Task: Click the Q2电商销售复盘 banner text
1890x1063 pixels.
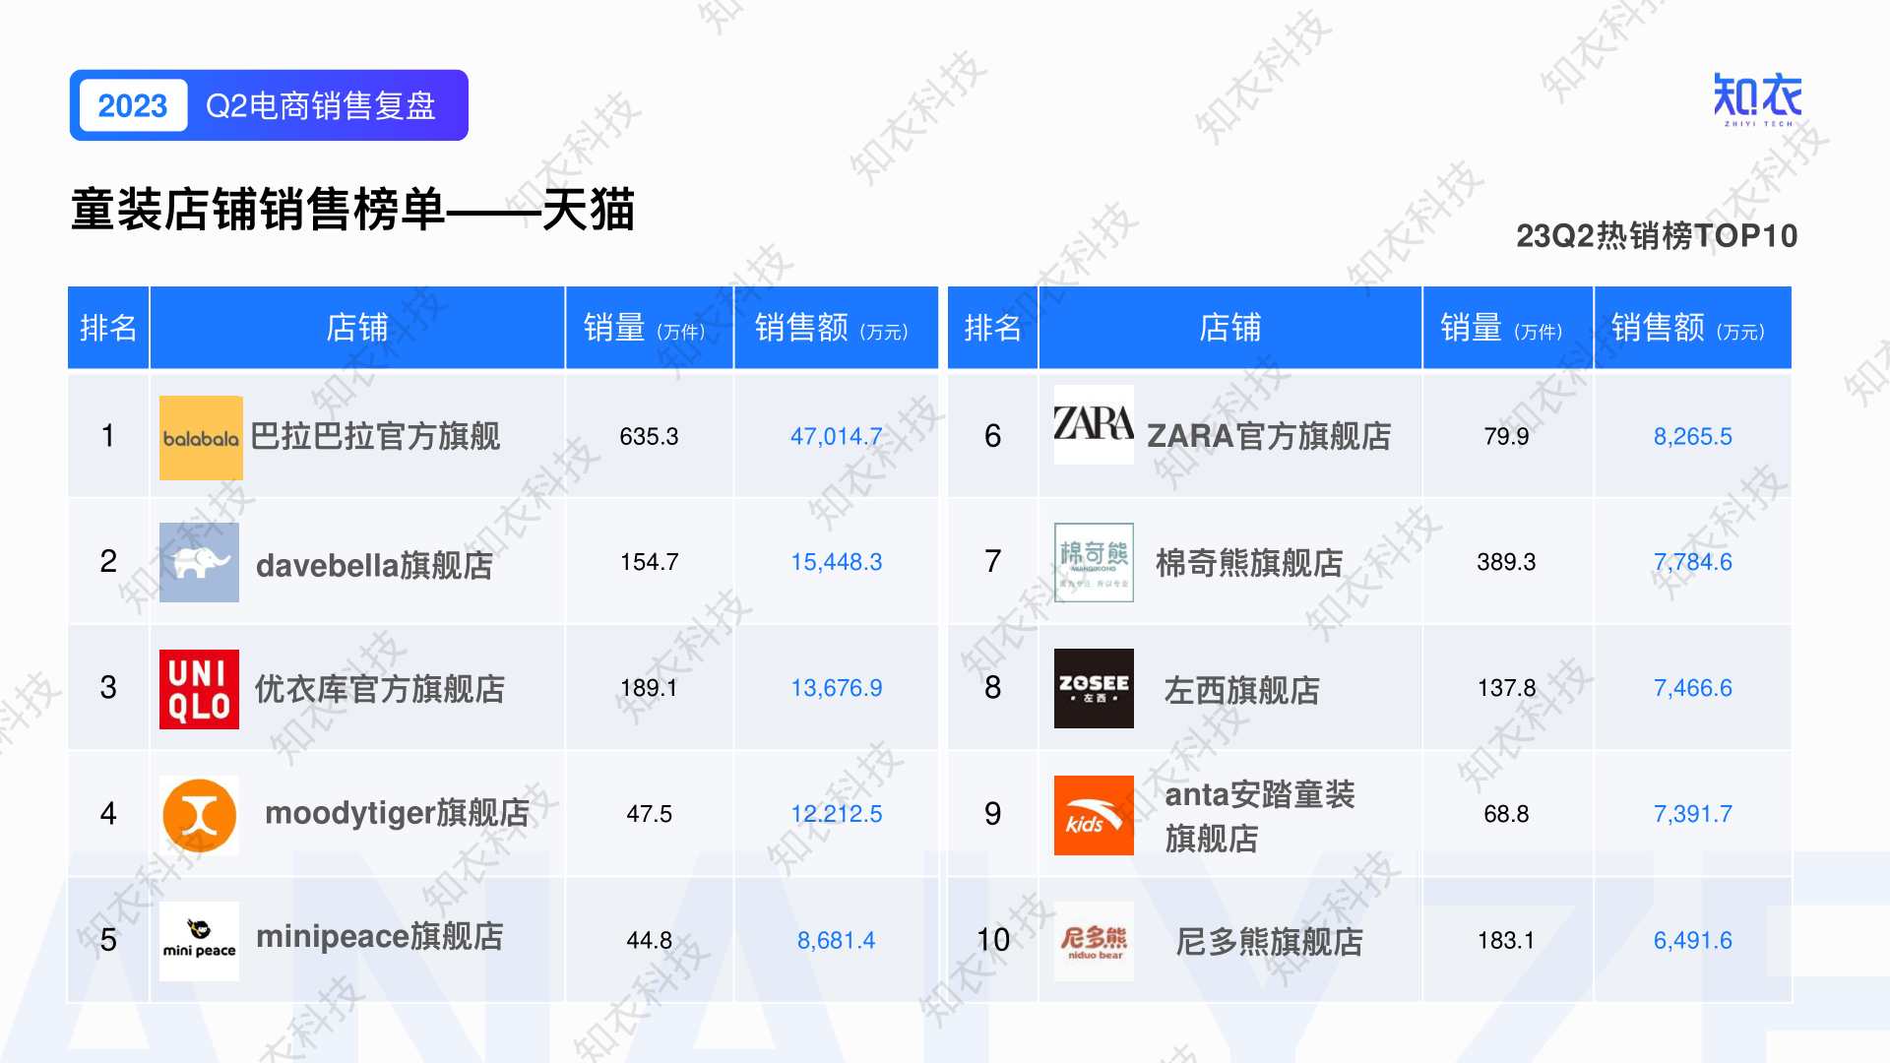Action: (x=321, y=105)
